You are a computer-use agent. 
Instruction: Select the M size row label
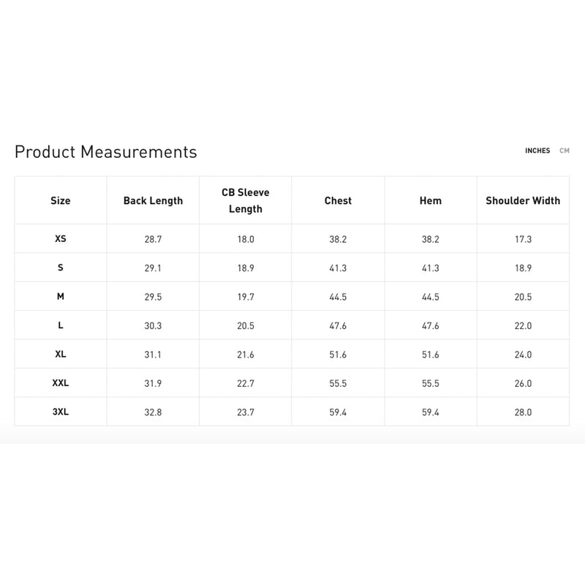pos(61,296)
